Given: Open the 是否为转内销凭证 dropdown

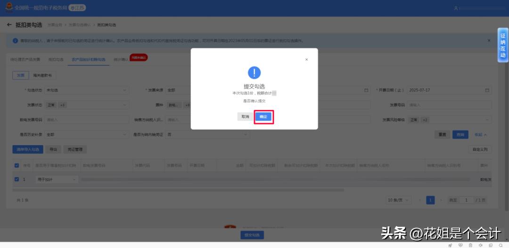Looking at the screenshot, I should tap(208, 134).
